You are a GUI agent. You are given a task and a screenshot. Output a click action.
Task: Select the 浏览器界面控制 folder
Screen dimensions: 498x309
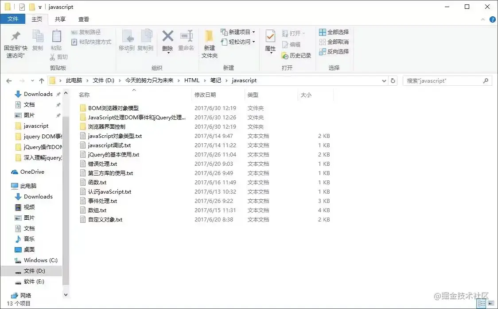[x=103, y=127]
